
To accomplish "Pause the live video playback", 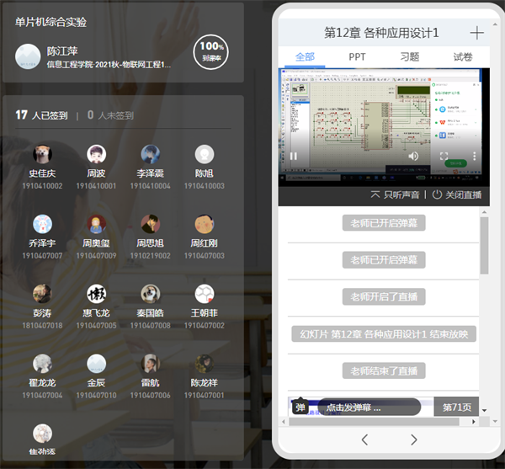I will [x=294, y=156].
